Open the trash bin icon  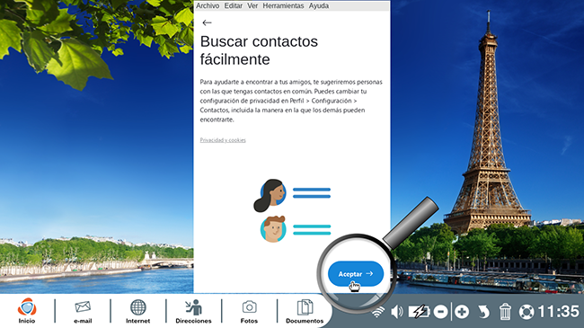505,311
